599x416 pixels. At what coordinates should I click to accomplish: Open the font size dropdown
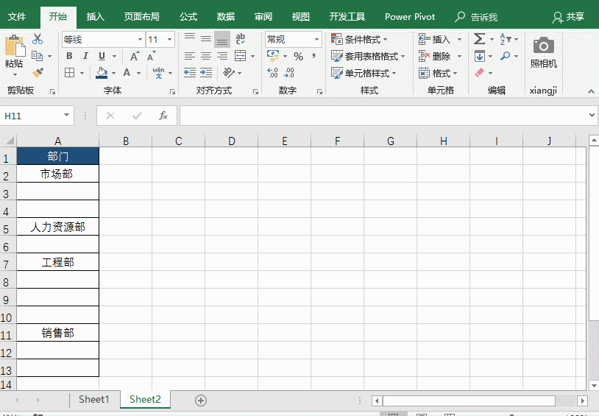pos(169,39)
